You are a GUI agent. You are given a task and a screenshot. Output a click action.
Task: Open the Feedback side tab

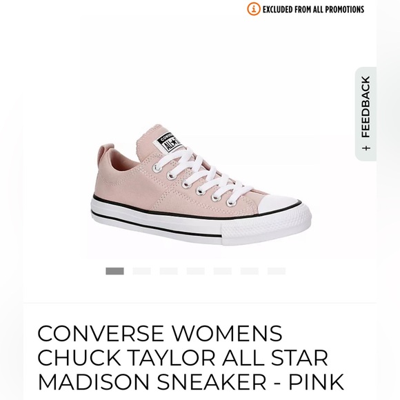(366, 114)
